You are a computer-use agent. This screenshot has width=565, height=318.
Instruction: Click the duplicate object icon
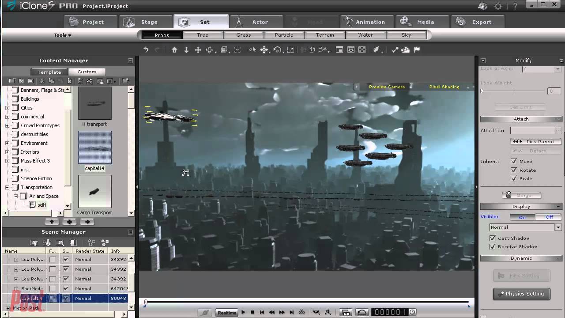(x=312, y=50)
